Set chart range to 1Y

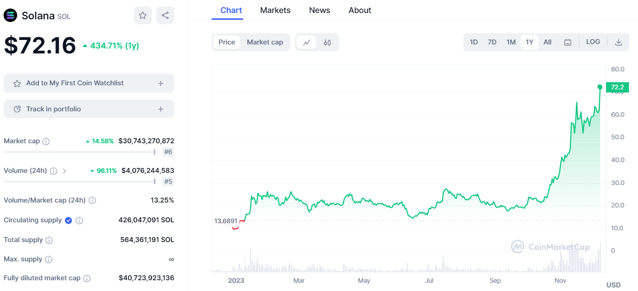tap(529, 42)
